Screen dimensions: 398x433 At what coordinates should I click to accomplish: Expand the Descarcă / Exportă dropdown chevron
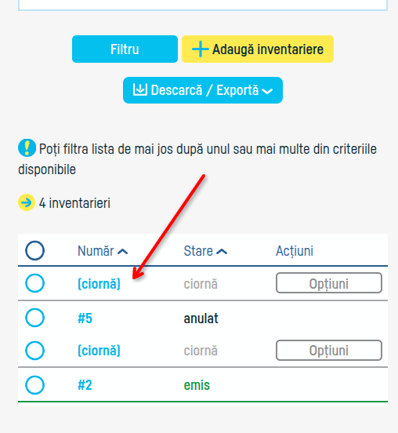[267, 91]
